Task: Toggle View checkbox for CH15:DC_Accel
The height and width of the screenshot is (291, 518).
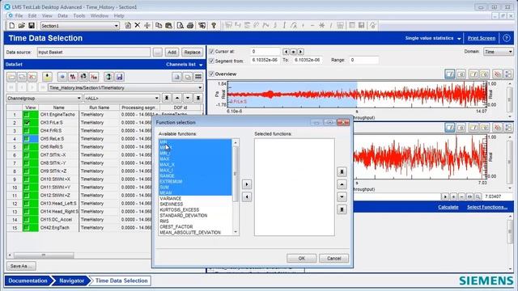Action: click(x=27, y=219)
